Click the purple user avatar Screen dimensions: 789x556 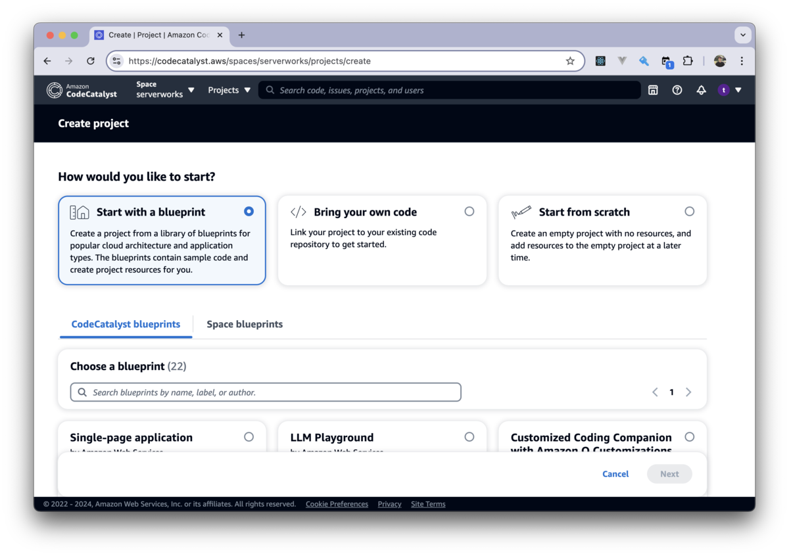[724, 90]
